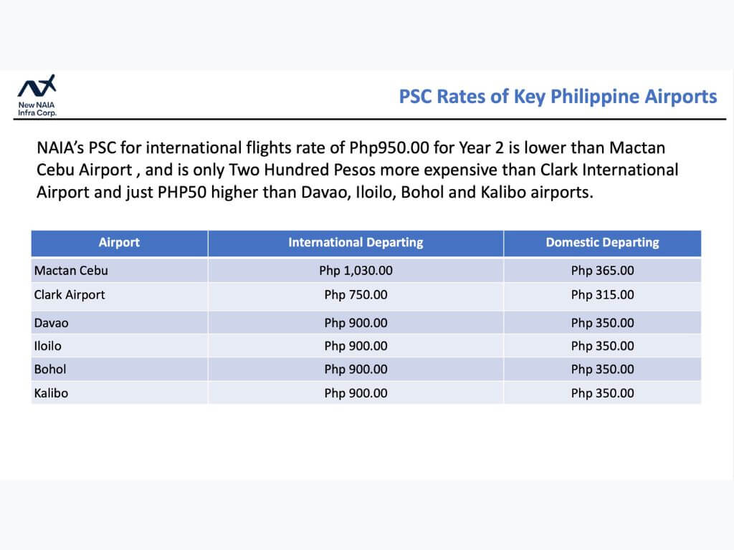Image resolution: width=734 pixels, height=550 pixels.
Task: Select the PSC Rates slide title
Action: point(558,97)
